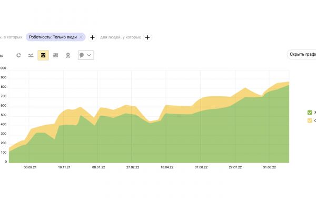Switch to the column chart view icon

point(56,55)
